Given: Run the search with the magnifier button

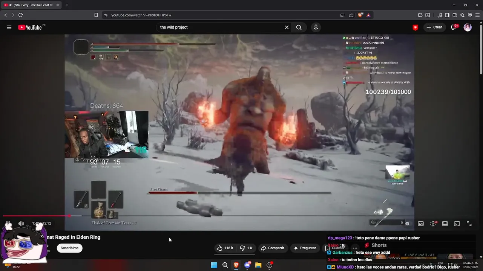Looking at the screenshot, I should pos(299,27).
